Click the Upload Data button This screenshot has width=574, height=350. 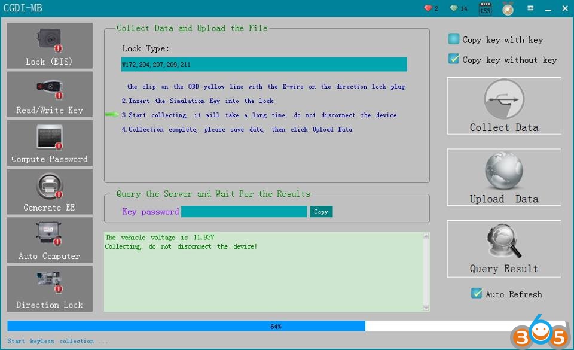tap(504, 178)
